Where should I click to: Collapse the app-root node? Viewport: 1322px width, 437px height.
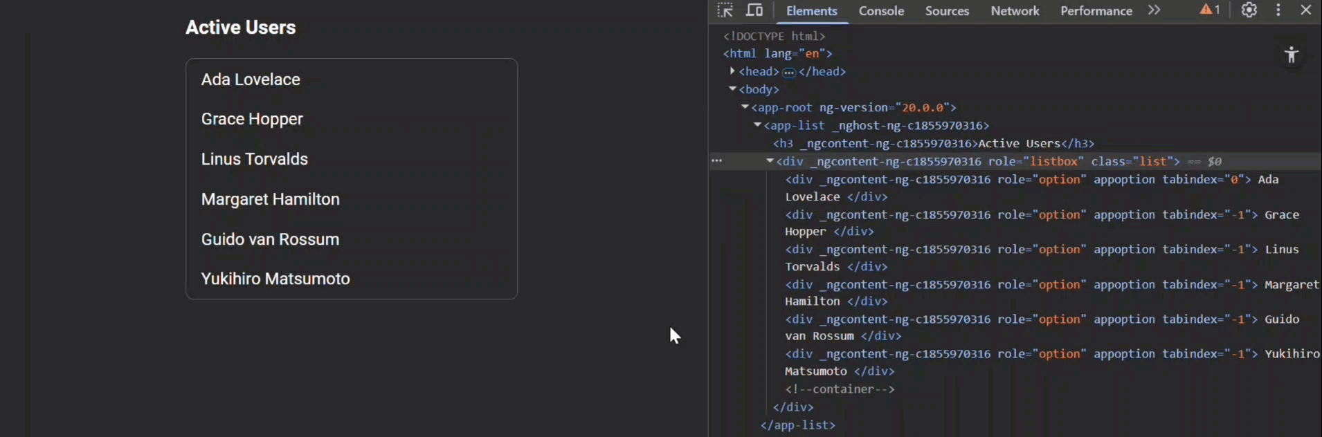click(x=745, y=107)
